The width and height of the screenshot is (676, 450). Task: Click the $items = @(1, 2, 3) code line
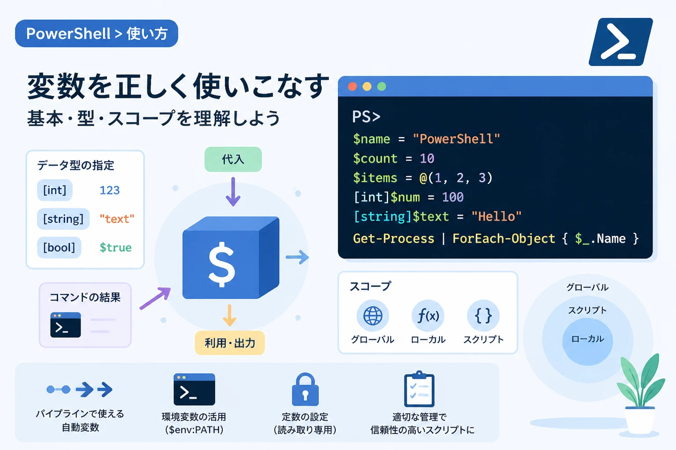pos(423,178)
